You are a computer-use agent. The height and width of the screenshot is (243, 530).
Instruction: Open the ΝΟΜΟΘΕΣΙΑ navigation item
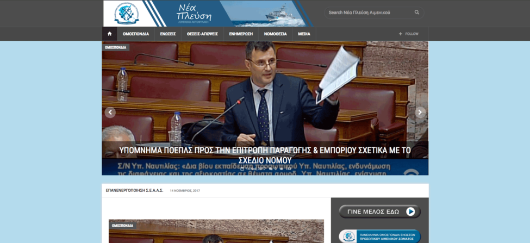(275, 34)
